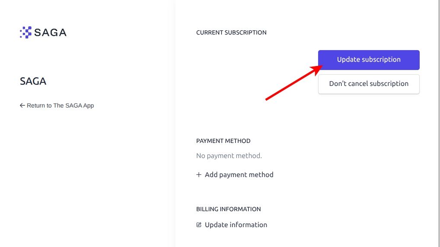The image size is (440, 247).
Task: Select the Payment Method heading
Action: click(x=223, y=141)
